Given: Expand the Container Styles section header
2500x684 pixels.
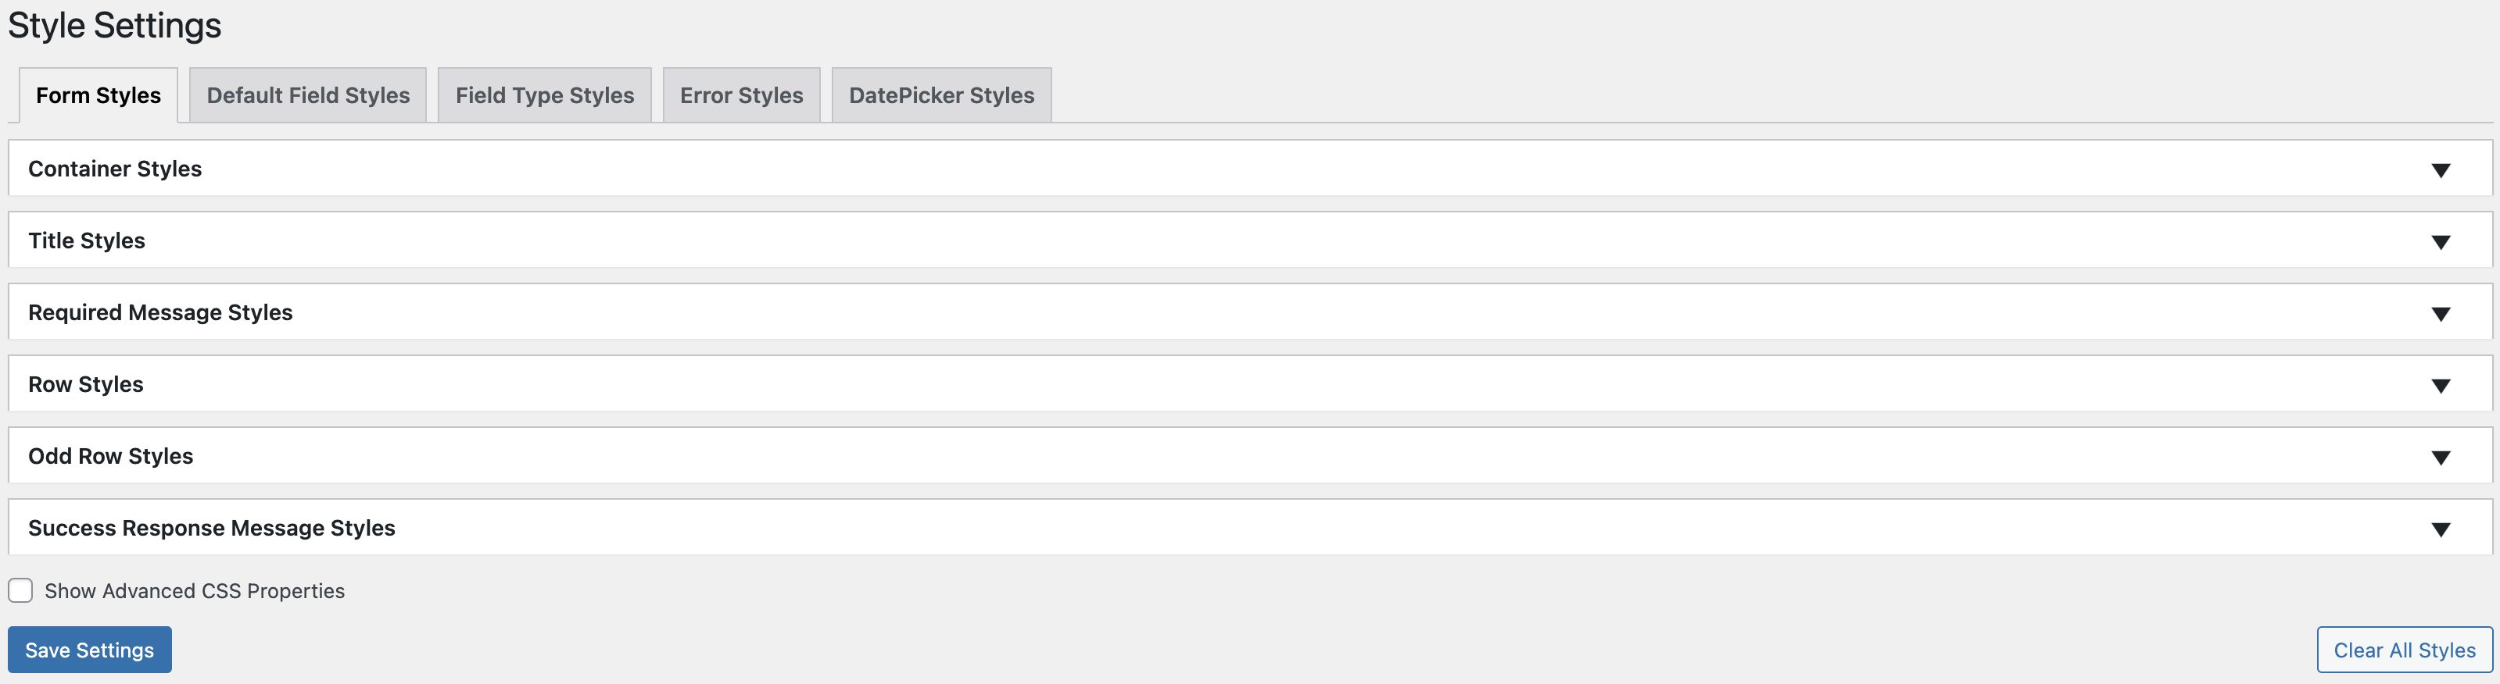Looking at the screenshot, I should pyautogui.click(x=114, y=169).
